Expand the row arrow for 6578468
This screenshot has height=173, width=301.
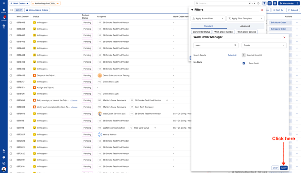click(x=297, y=29)
